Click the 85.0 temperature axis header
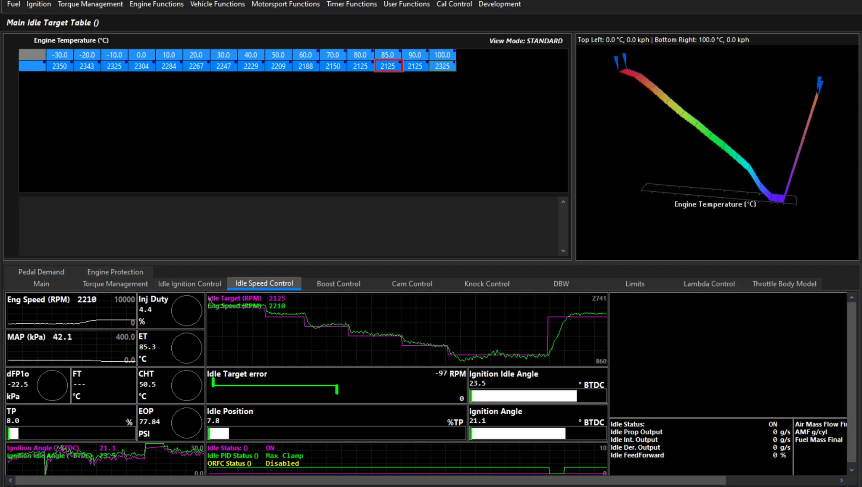Viewport: 862px width, 487px height. coord(388,55)
